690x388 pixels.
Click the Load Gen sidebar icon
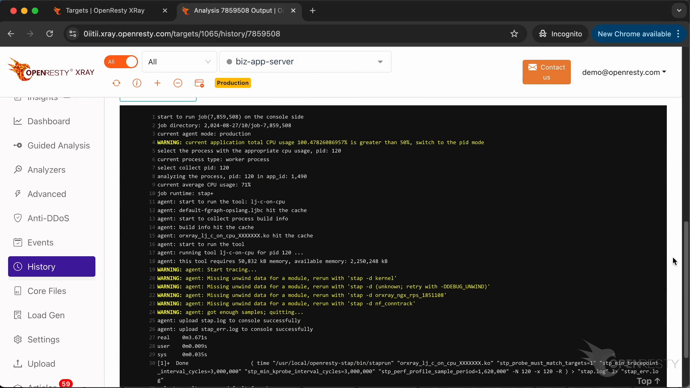18,315
